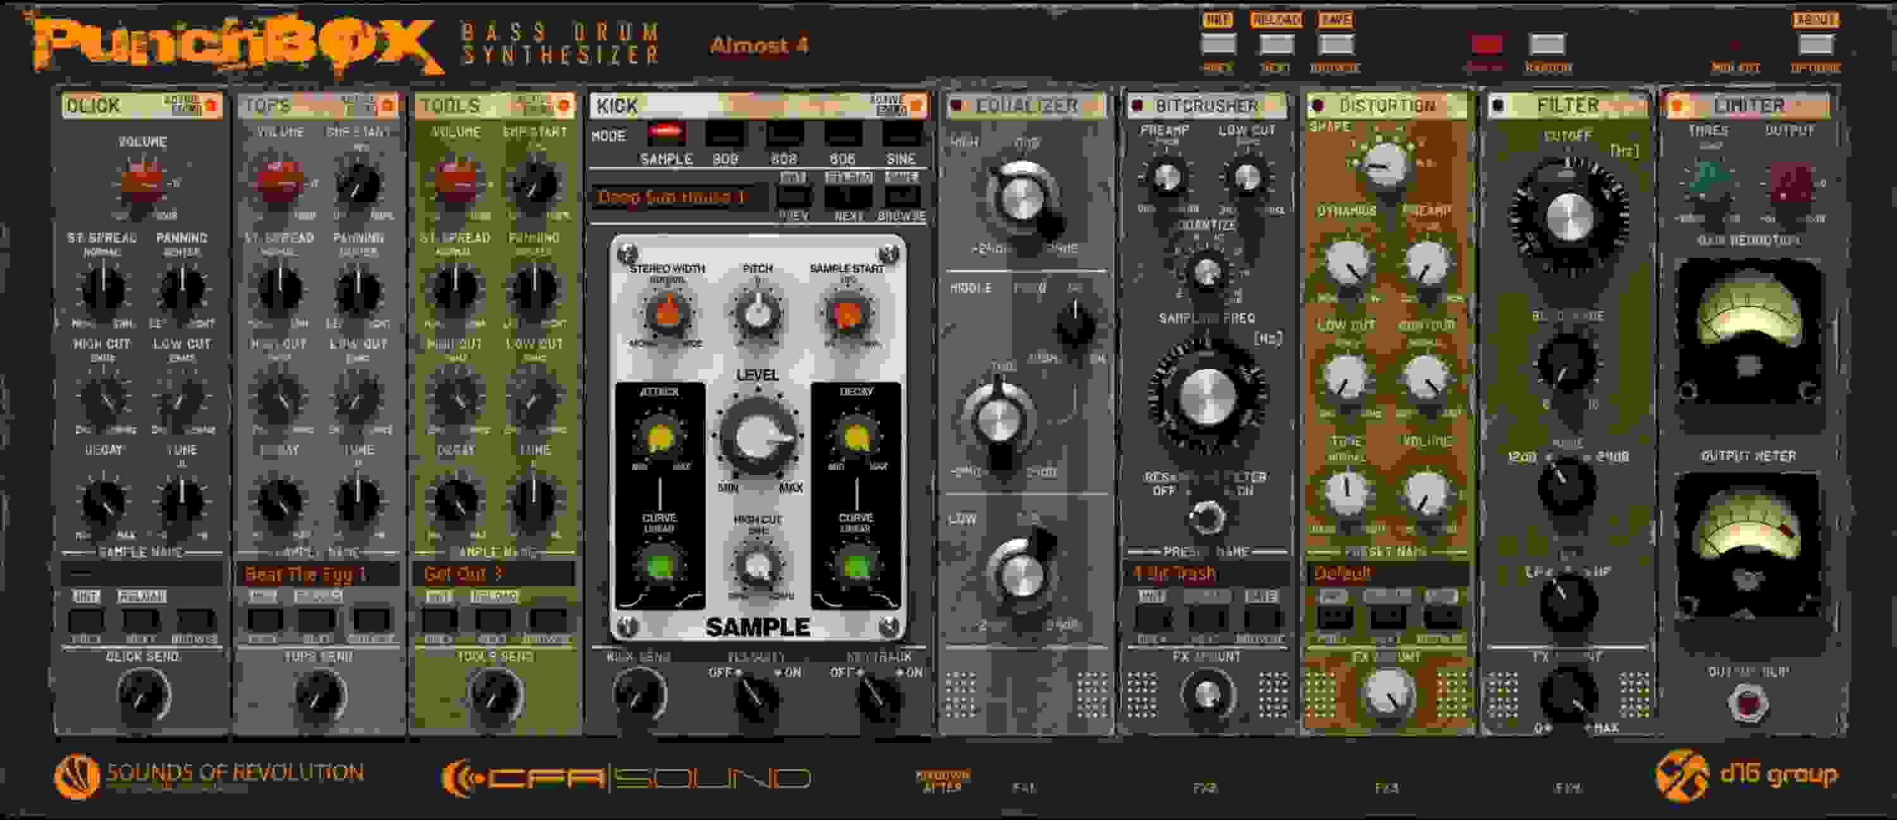Select the 909 kick mode
The height and width of the screenshot is (820, 1897).
pyautogui.click(x=725, y=134)
